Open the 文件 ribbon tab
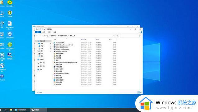The height and width of the screenshot is (112, 198). (x=38, y=32)
